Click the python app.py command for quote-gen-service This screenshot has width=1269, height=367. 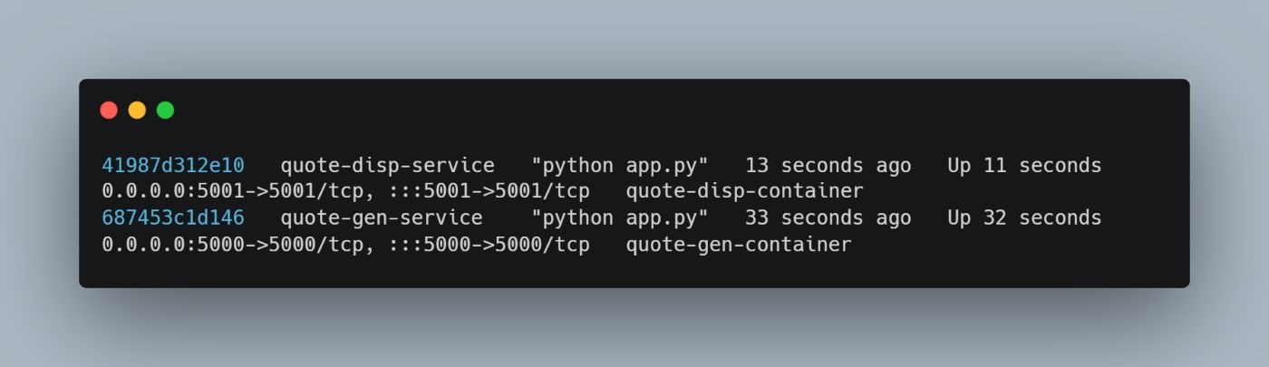tap(619, 218)
